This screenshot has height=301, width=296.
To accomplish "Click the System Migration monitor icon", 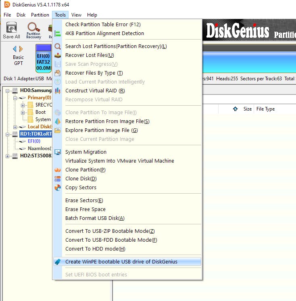I will click(58, 152).
